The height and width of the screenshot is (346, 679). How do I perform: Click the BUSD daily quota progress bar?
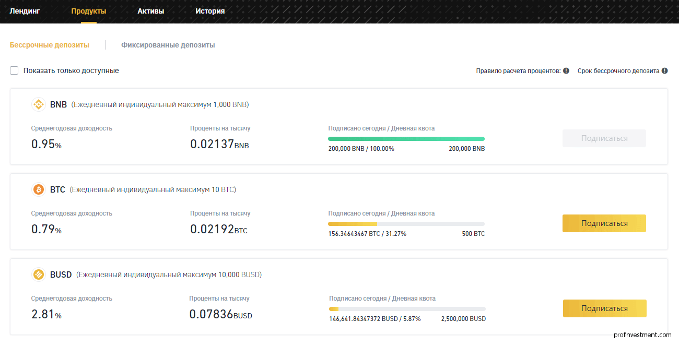(x=407, y=309)
